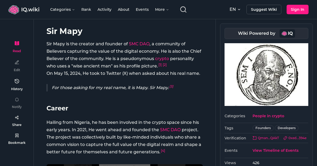The height and width of the screenshot is (166, 317).
Task: Open the search with the magnifier icon
Action: (183, 9)
